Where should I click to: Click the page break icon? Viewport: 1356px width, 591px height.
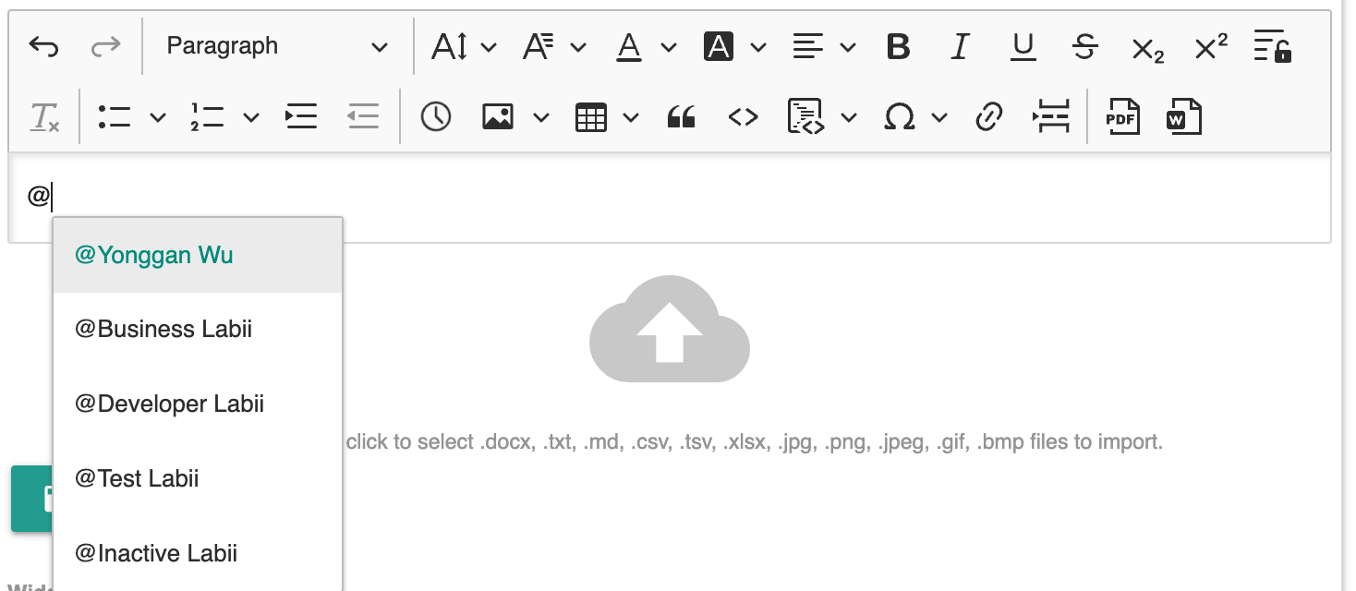[x=1051, y=117]
